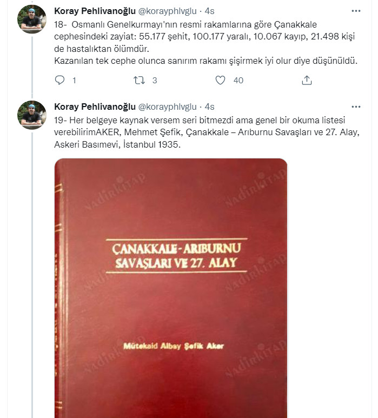378x418 pixels.
Task: Click the reply count showing 1
Action: (74, 81)
